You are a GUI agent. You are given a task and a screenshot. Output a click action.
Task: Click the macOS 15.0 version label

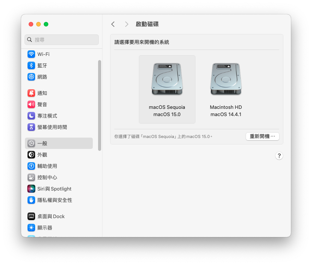point(167,115)
